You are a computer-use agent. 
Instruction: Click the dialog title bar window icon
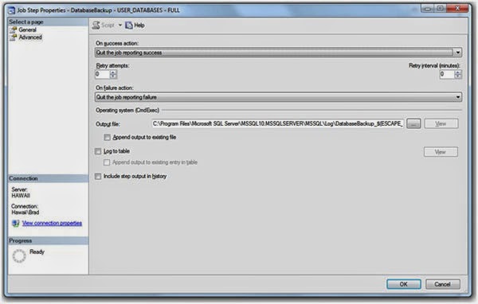pos(11,10)
